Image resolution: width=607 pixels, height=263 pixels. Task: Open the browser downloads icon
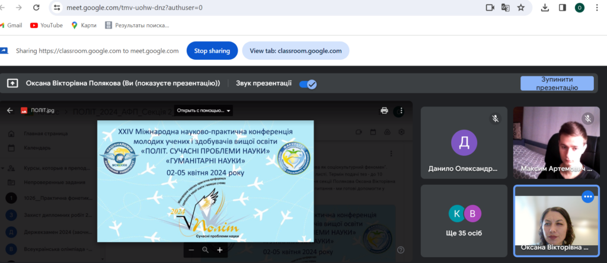(545, 8)
